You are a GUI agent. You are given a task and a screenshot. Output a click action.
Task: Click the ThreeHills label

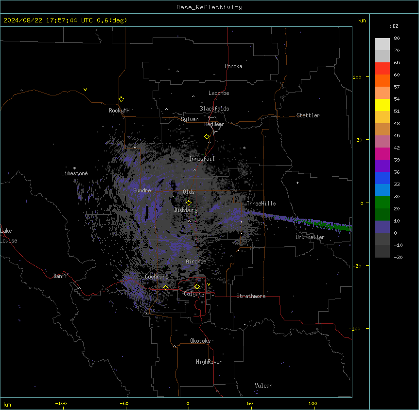261,204
